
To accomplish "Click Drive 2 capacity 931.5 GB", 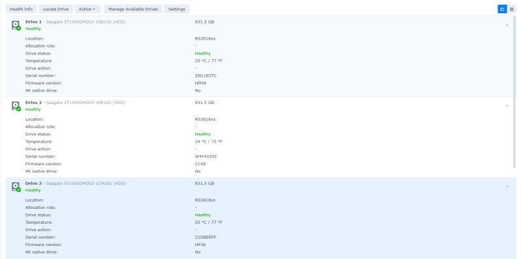I will point(204,103).
